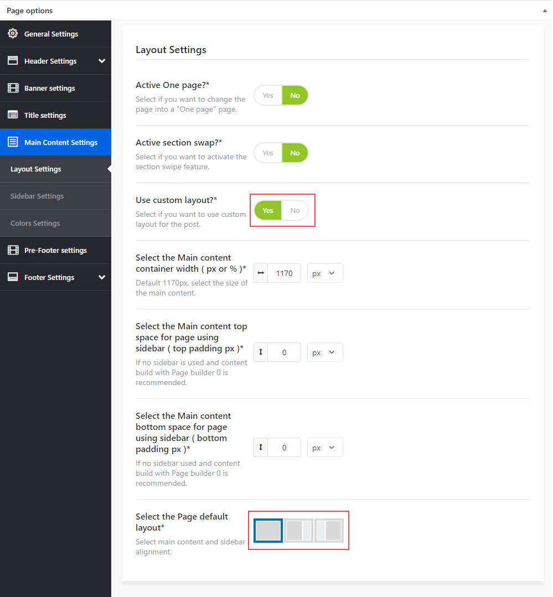Image resolution: width=553 pixels, height=597 pixels.
Task: Expand the Header Settings chevron
Action: [x=101, y=61]
